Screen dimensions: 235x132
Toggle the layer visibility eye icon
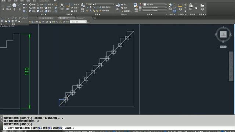[x=87, y=4]
